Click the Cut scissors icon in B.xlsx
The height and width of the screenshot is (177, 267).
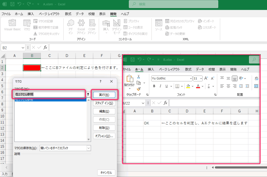[138, 77]
